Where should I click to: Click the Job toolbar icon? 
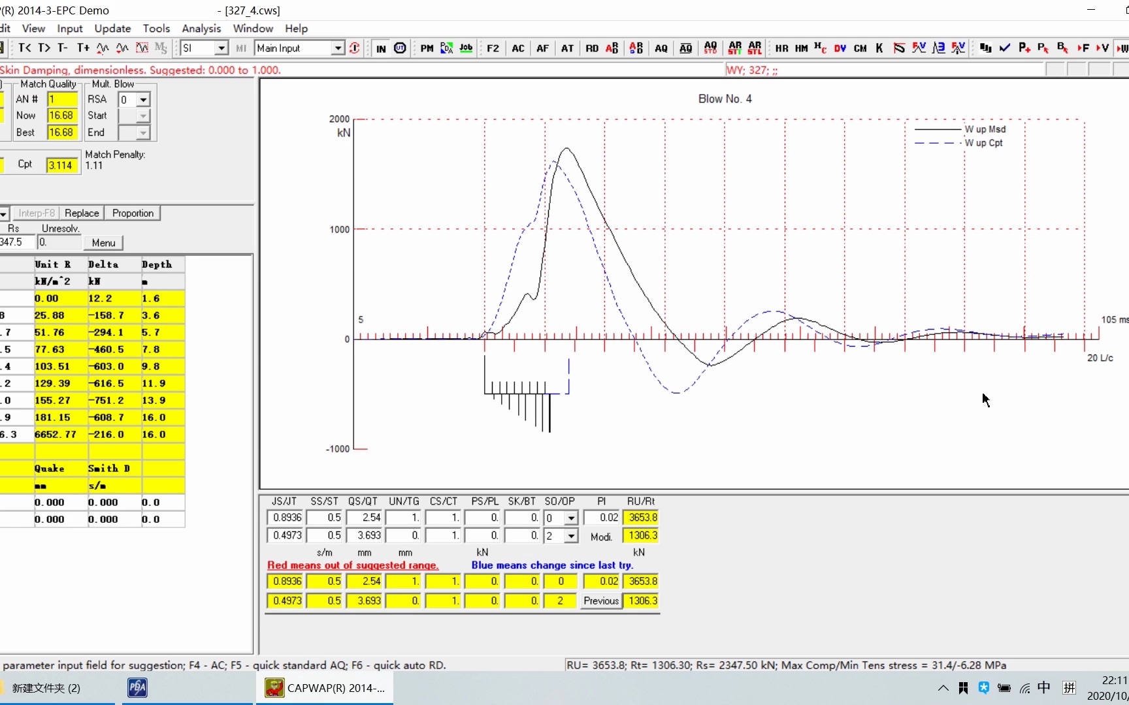[466, 48]
